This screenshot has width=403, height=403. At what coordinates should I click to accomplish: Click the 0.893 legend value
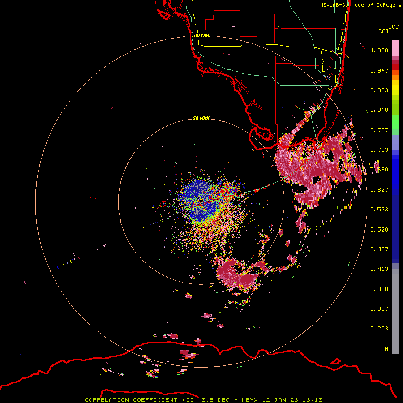[x=379, y=90]
